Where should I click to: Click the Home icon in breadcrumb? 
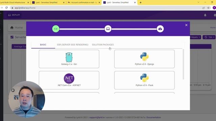pos(12,28)
